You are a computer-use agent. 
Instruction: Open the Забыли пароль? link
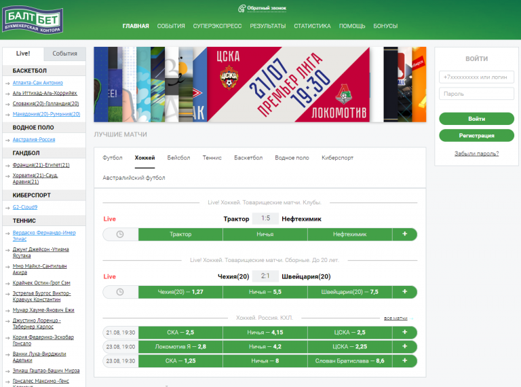point(476,153)
